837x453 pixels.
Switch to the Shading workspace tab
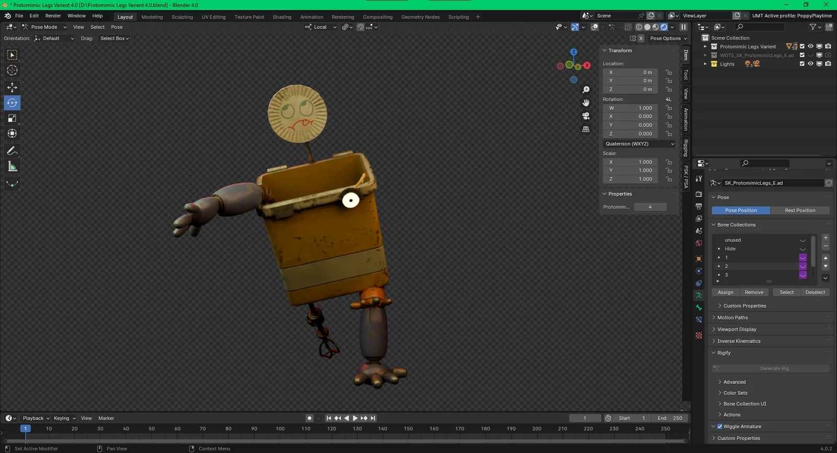coord(282,17)
